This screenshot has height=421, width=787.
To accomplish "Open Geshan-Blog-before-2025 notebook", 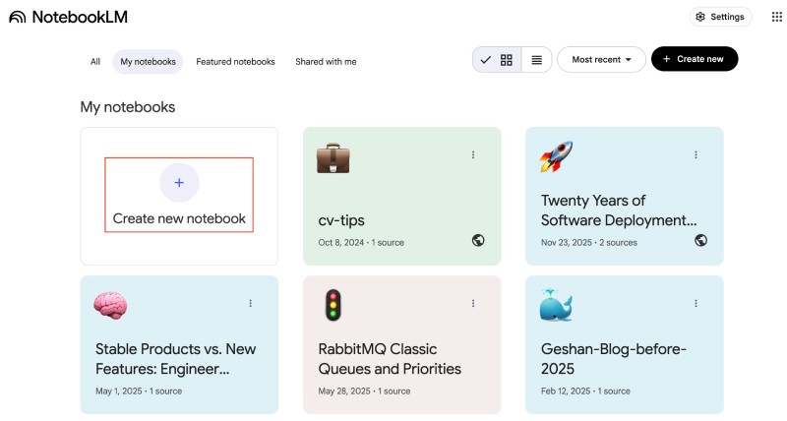I will 613,359.
